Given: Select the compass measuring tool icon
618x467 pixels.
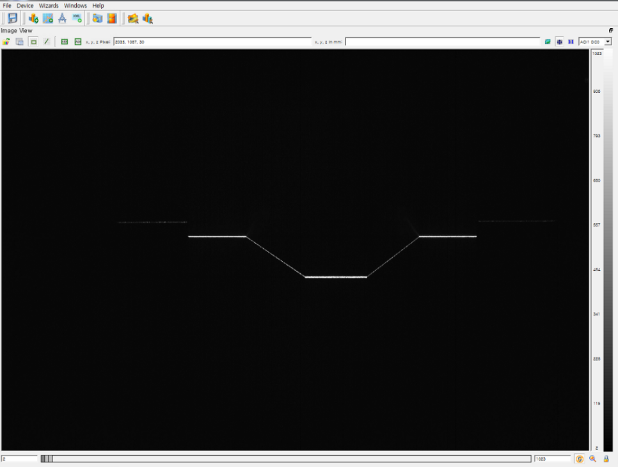Looking at the screenshot, I should pos(62,19).
